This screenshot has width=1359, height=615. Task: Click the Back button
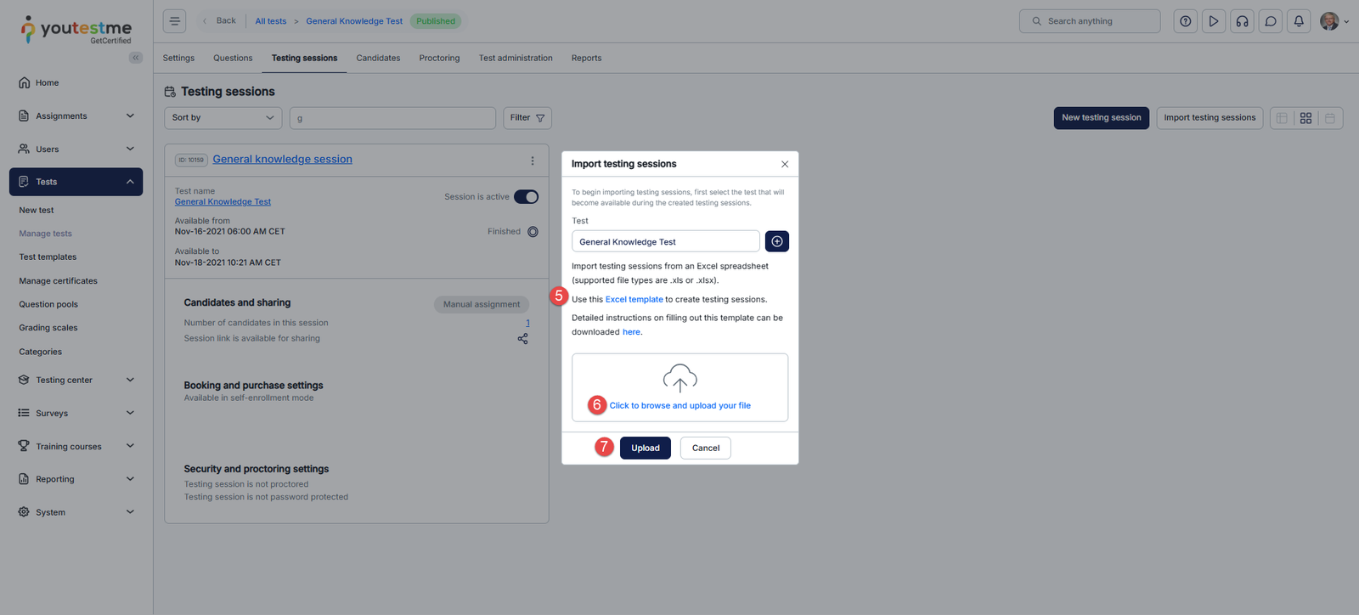[x=220, y=21]
